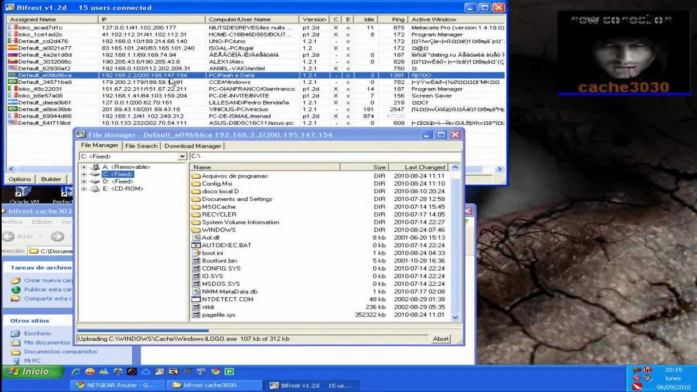This screenshot has width=697, height=392.
Task: Expand the A: Removable drive node
Action: [x=83, y=167]
